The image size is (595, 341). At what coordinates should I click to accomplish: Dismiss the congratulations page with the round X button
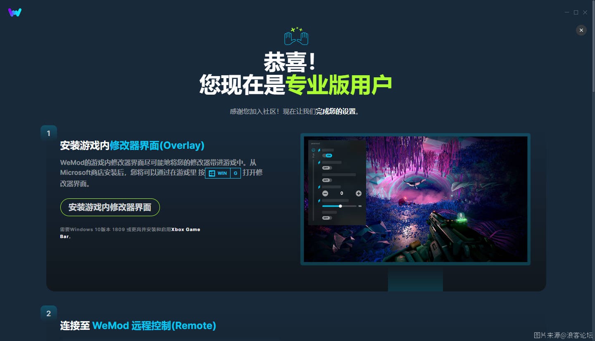pyautogui.click(x=581, y=30)
